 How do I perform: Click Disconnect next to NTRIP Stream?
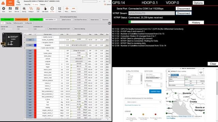[x=184, y=13]
